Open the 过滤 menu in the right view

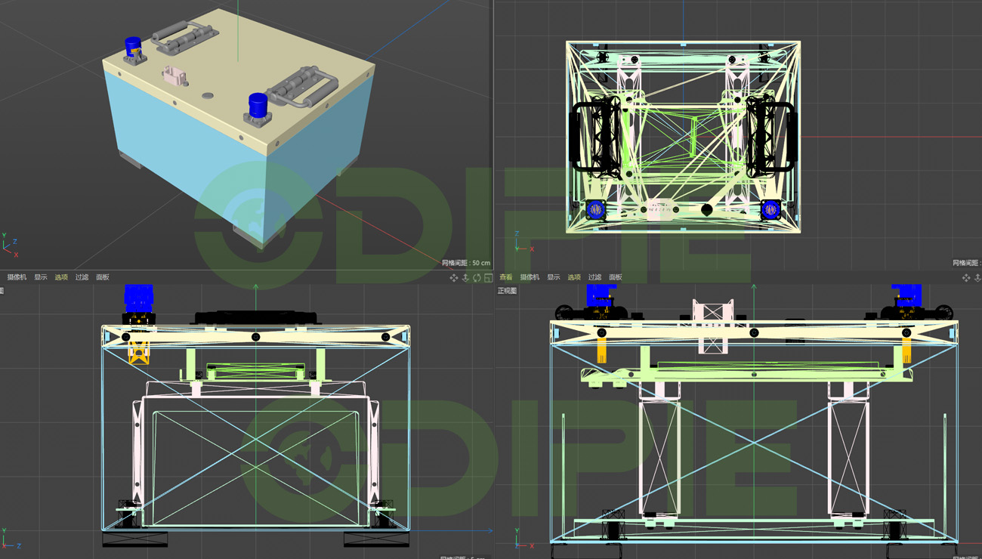(82, 277)
